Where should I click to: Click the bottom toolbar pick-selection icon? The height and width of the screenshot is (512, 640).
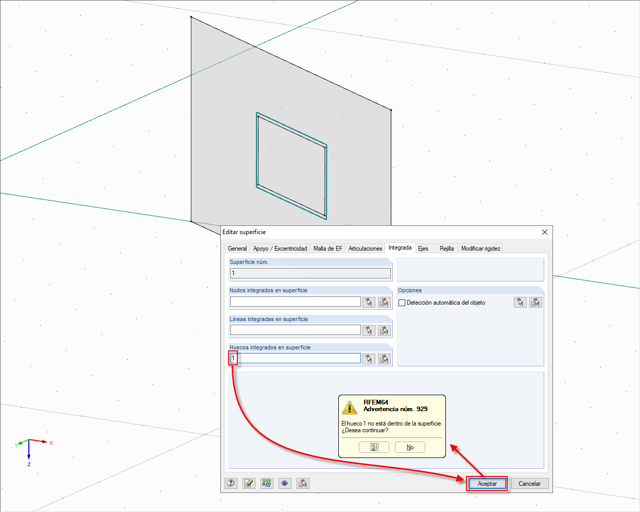[x=303, y=483]
